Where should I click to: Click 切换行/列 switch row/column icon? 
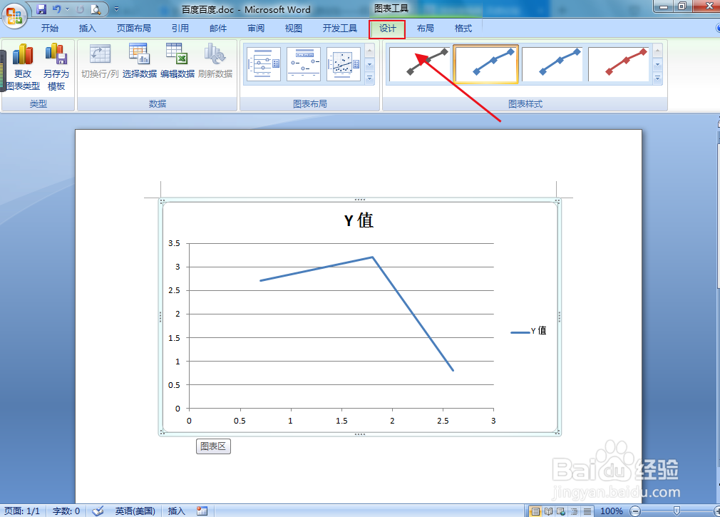click(100, 61)
